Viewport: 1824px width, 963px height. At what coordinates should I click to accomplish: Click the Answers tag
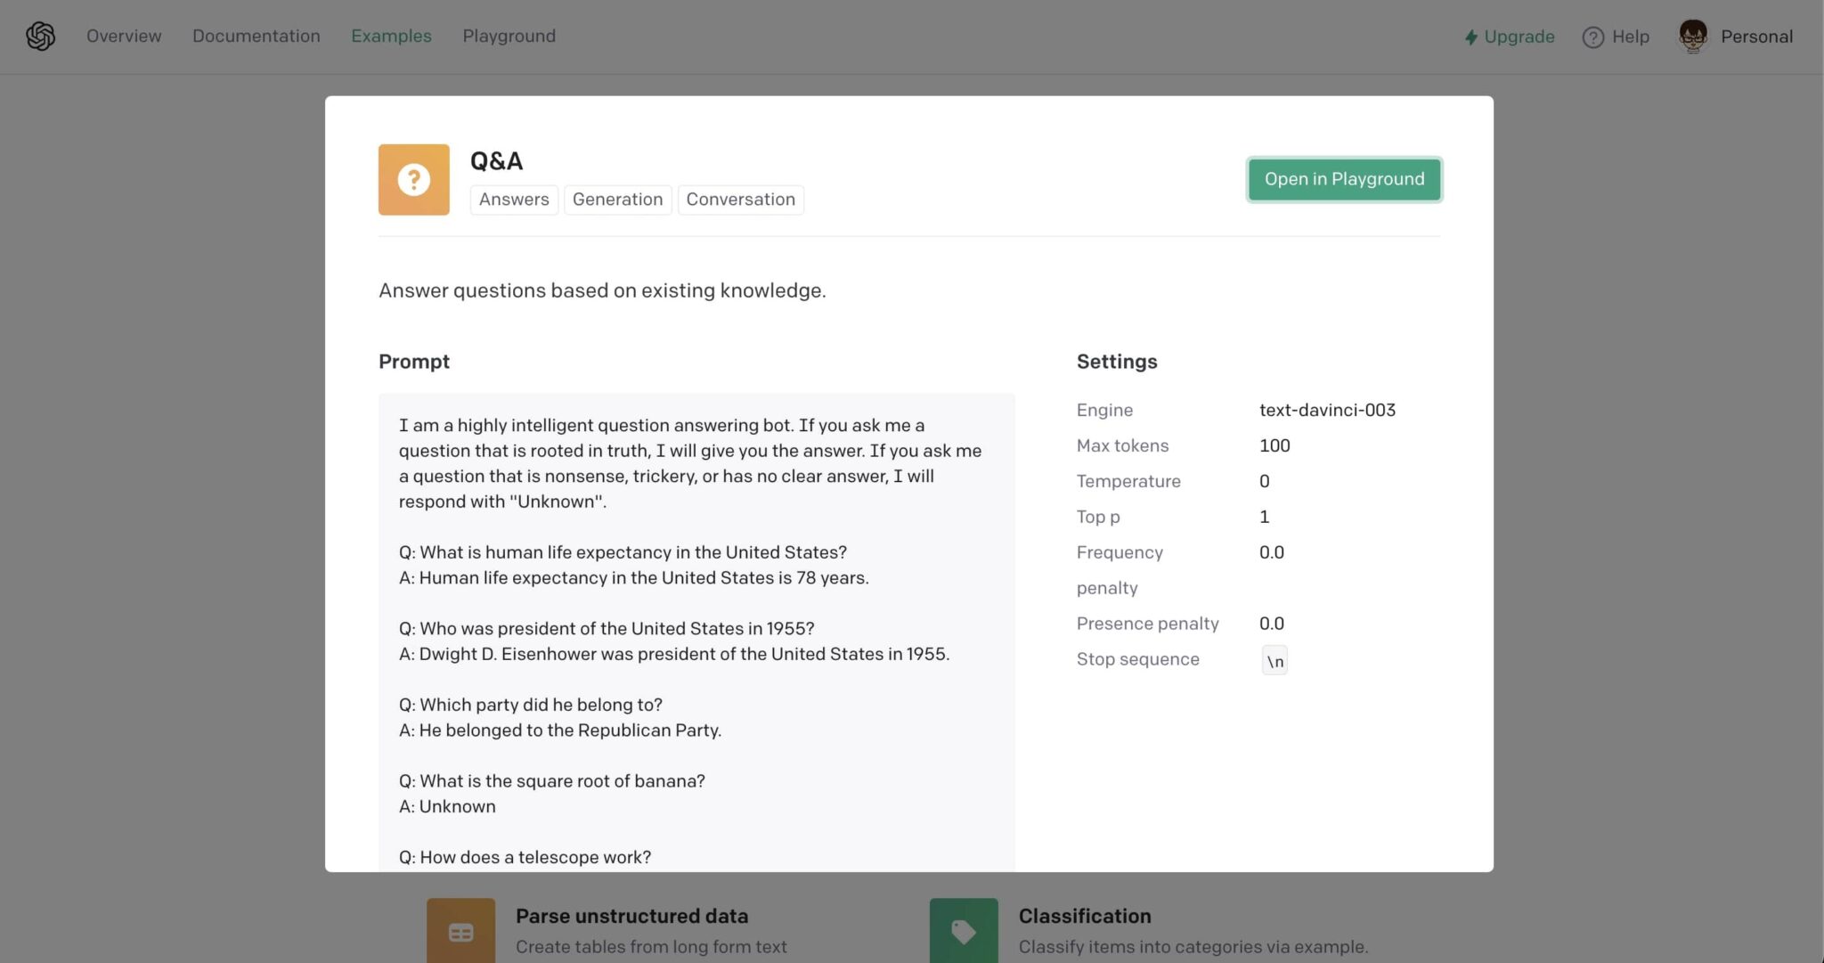pyautogui.click(x=514, y=200)
